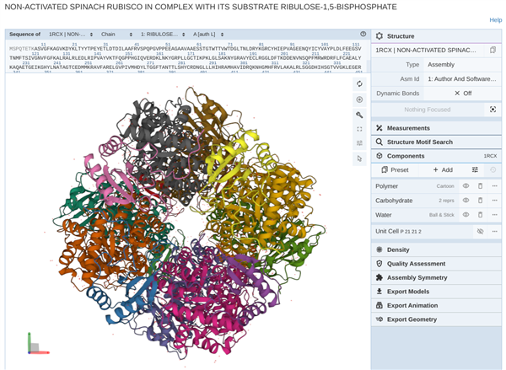Open Water Ball & Stick representation options

point(441,215)
